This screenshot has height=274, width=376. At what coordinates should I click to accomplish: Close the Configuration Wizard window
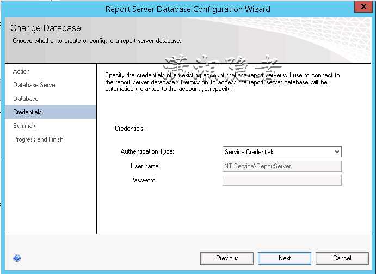(x=363, y=7)
